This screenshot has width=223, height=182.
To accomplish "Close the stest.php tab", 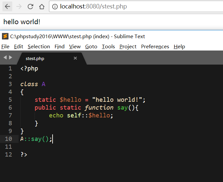I will (x=75, y=58).
